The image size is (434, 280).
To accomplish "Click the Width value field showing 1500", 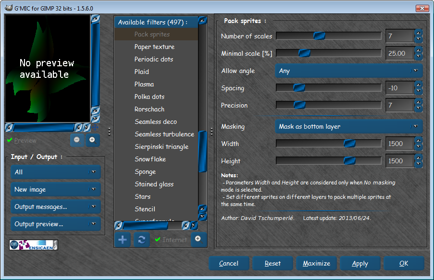I will click(x=400, y=144).
